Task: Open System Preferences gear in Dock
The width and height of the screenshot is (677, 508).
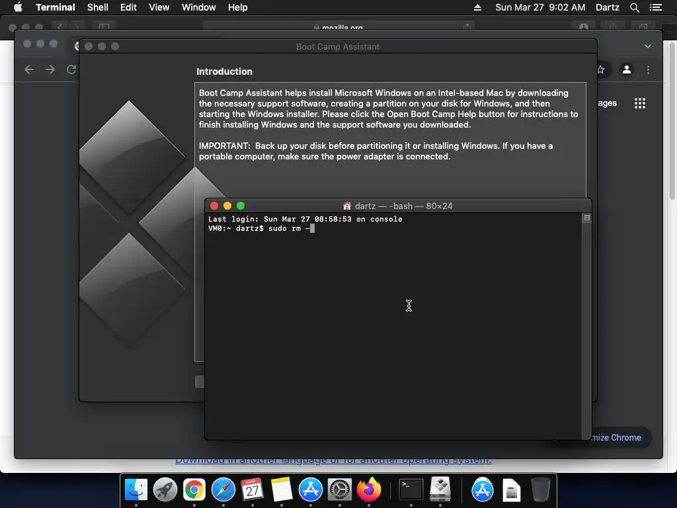Action: 340,490
